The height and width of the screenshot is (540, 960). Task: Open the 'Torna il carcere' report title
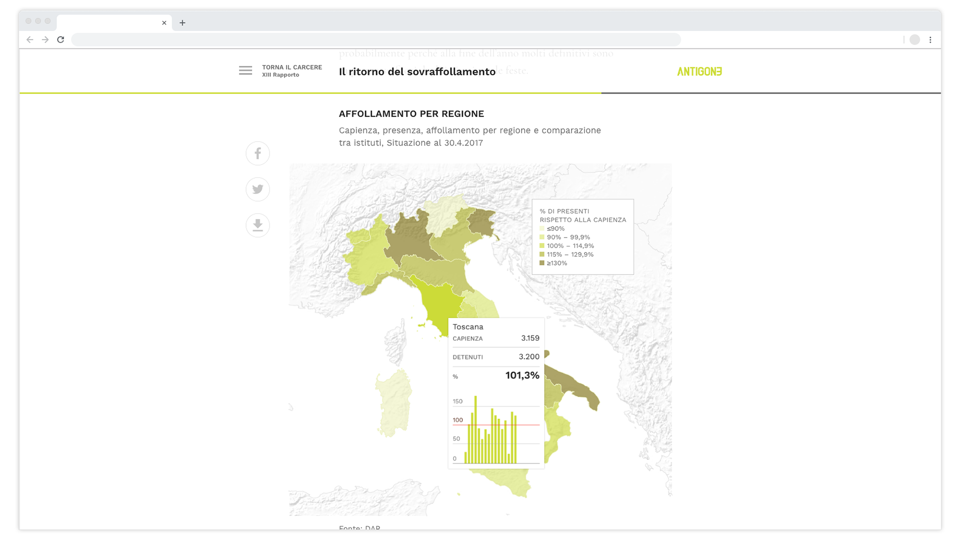(292, 67)
